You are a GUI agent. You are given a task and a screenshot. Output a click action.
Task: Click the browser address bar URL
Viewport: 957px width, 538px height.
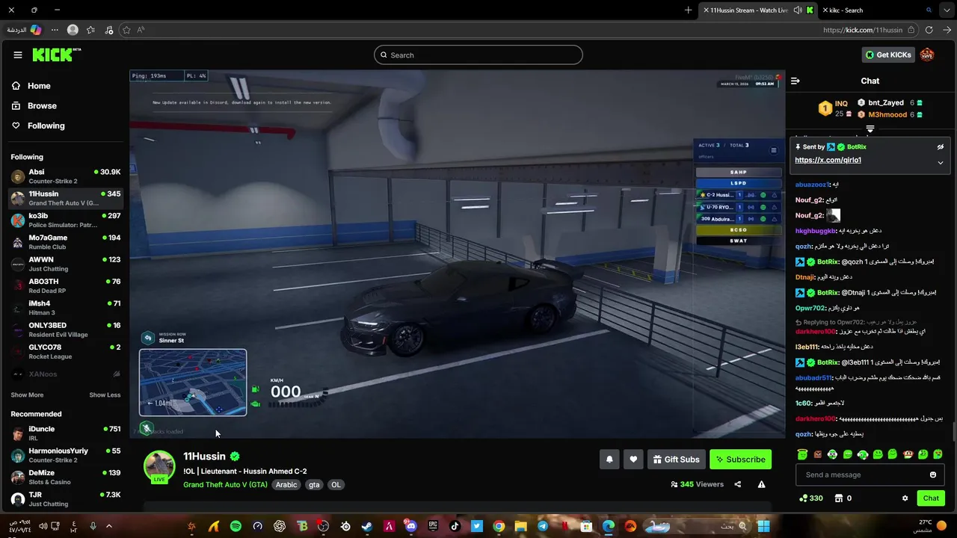(x=863, y=30)
